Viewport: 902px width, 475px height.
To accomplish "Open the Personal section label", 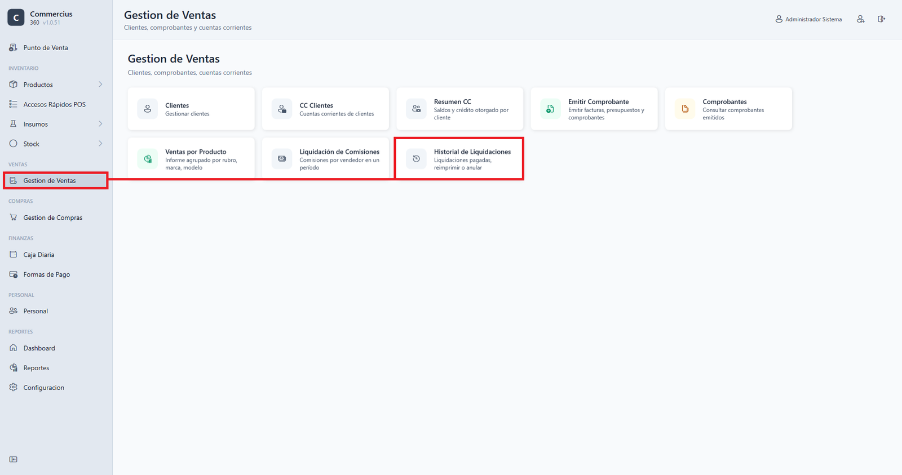I will (x=36, y=311).
